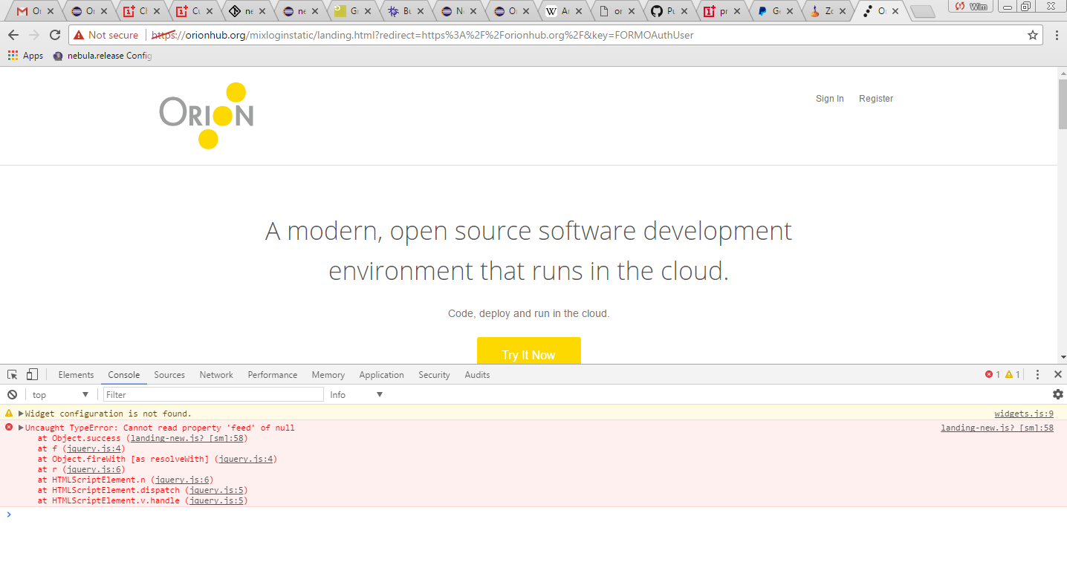This screenshot has height=565, width=1067.
Task: Click the Sign In link
Action: click(x=829, y=99)
